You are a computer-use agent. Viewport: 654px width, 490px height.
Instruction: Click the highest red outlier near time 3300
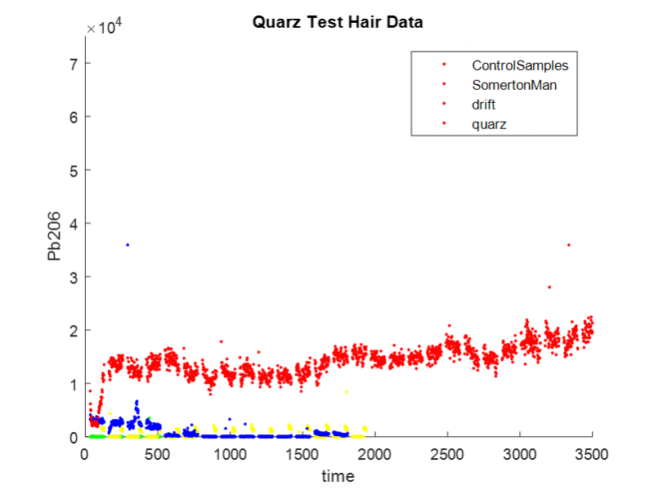(568, 245)
